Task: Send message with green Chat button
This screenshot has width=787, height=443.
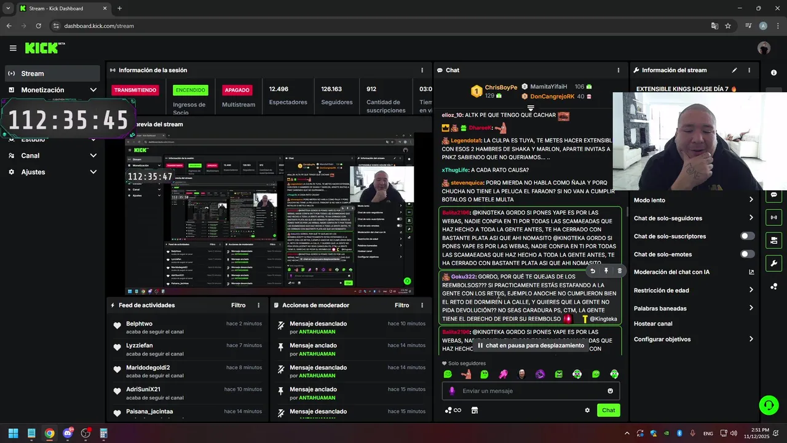Action: pos(608,410)
